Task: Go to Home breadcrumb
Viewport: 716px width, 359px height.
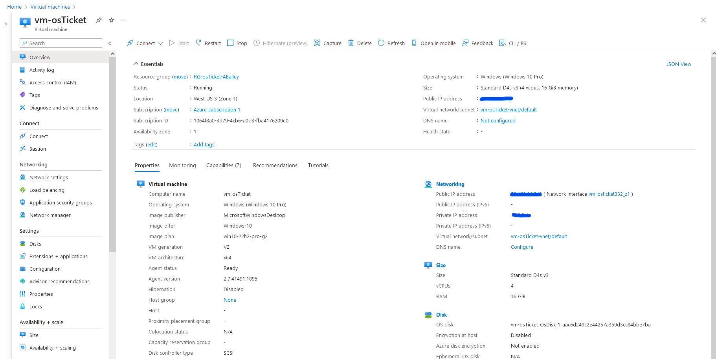Action: pos(15,7)
